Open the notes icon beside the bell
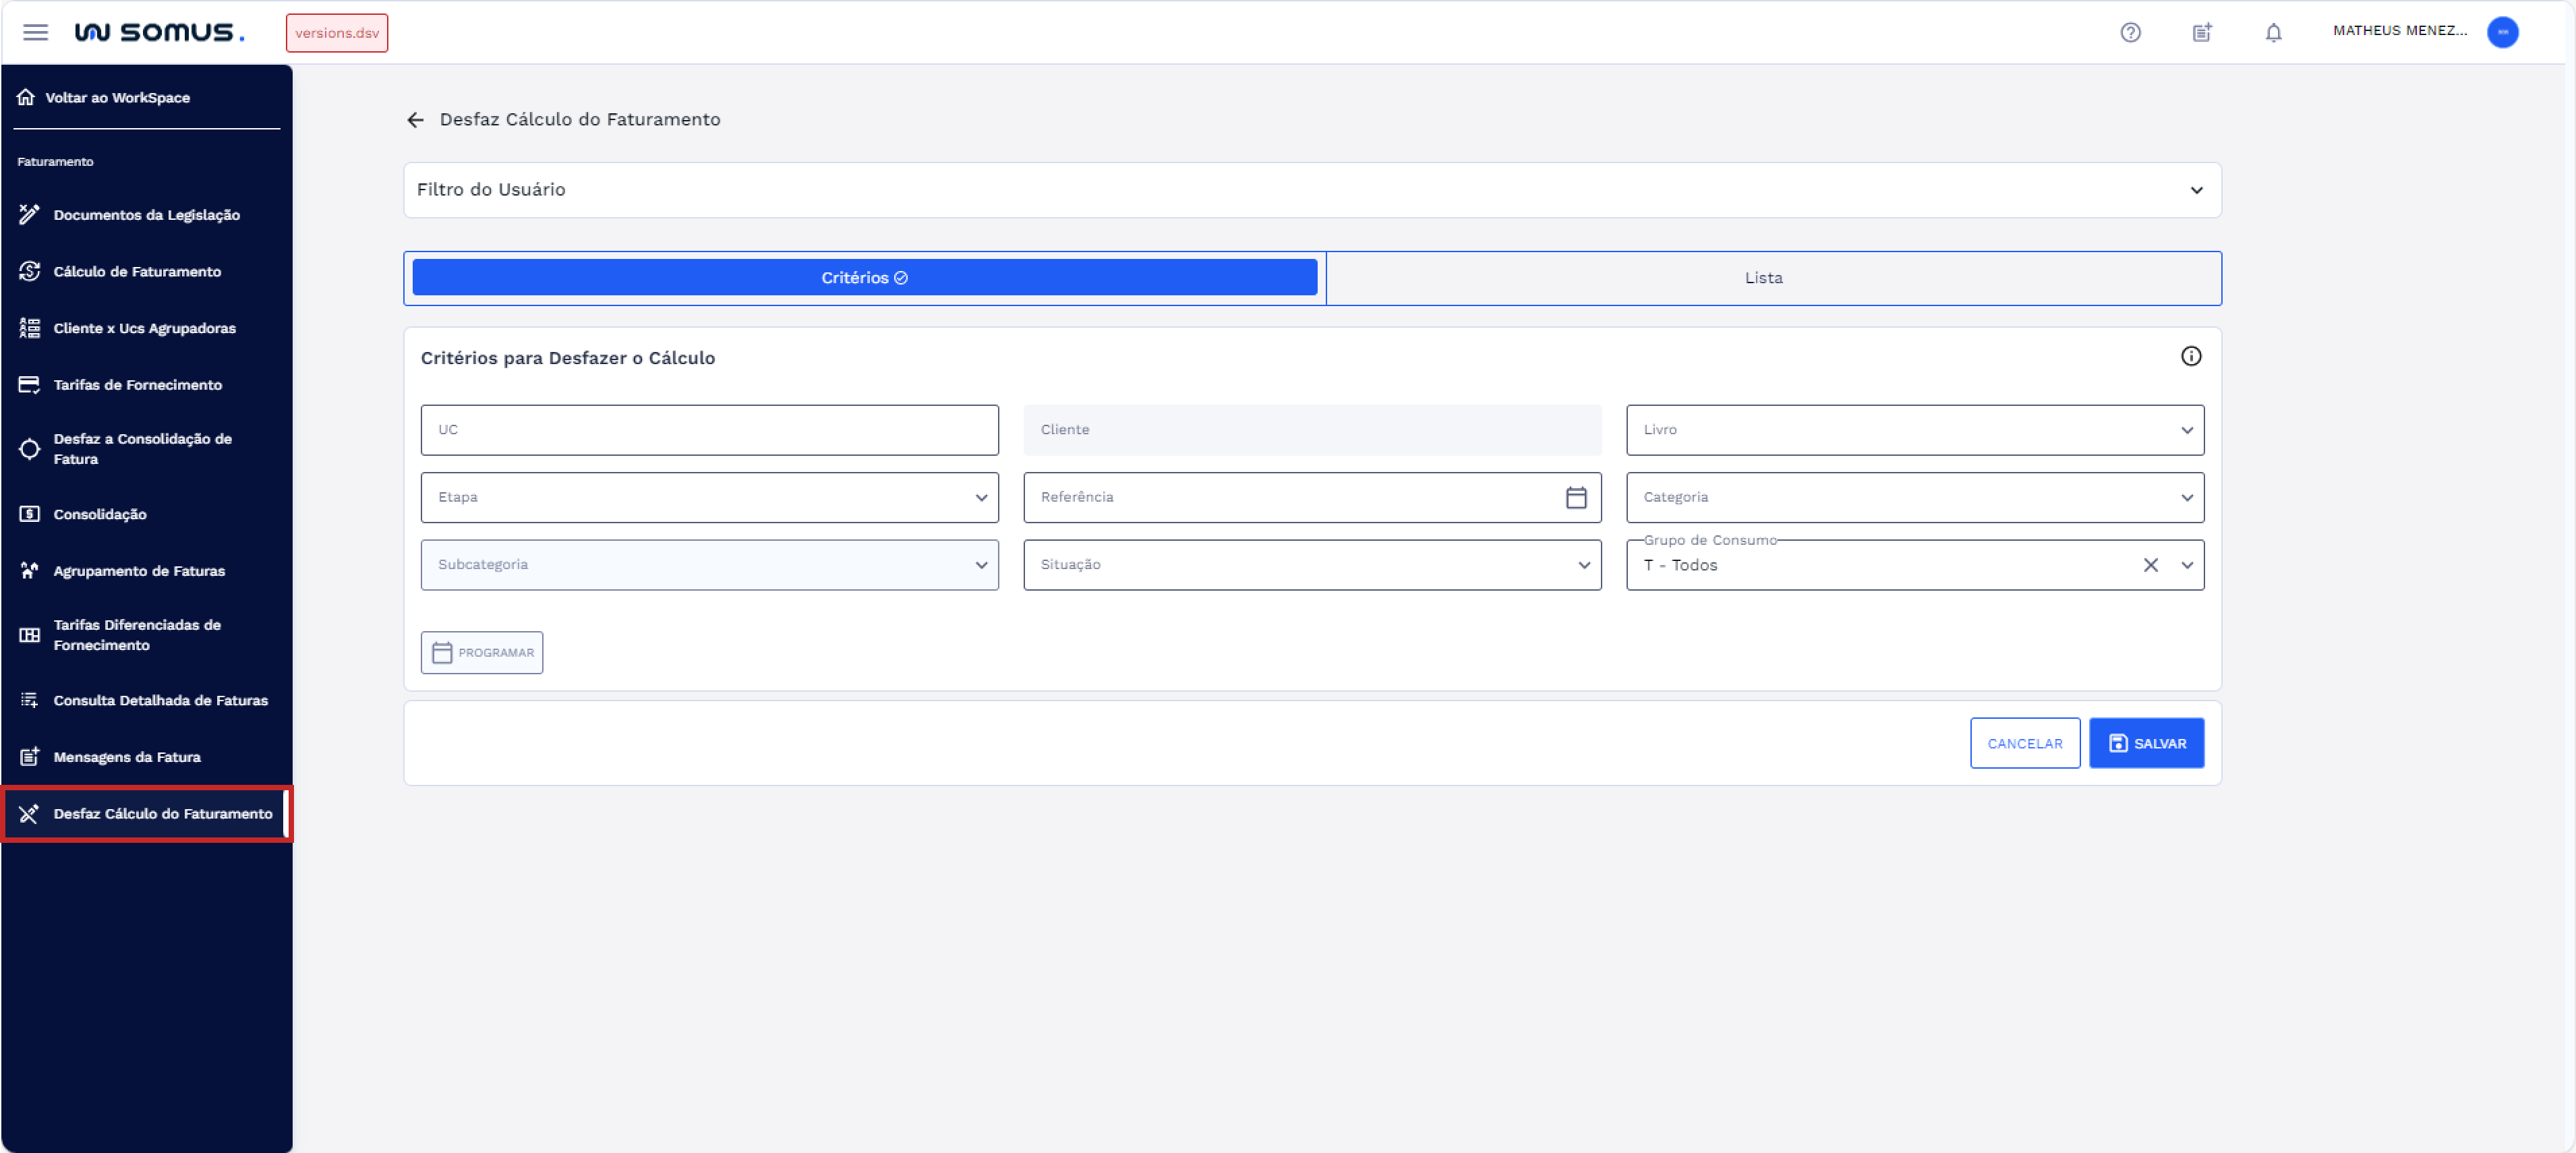This screenshot has width=2576, height=1153. [2202, 32]
